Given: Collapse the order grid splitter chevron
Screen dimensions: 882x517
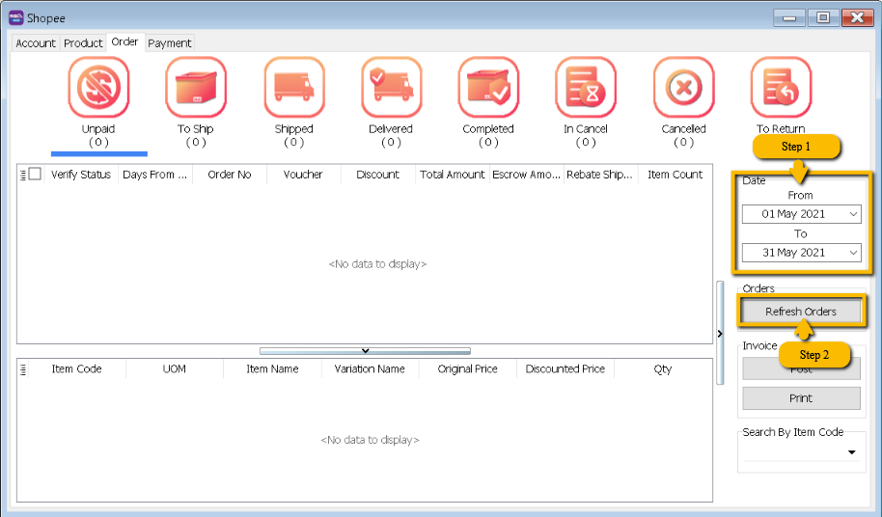Looking at the screenshot, I should (365, 351).
